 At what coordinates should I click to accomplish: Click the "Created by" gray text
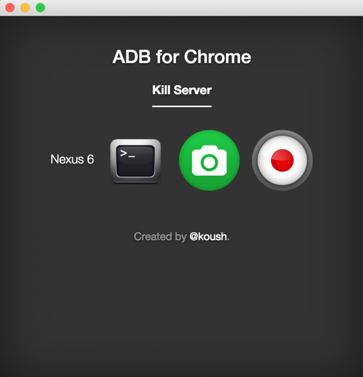160,236
